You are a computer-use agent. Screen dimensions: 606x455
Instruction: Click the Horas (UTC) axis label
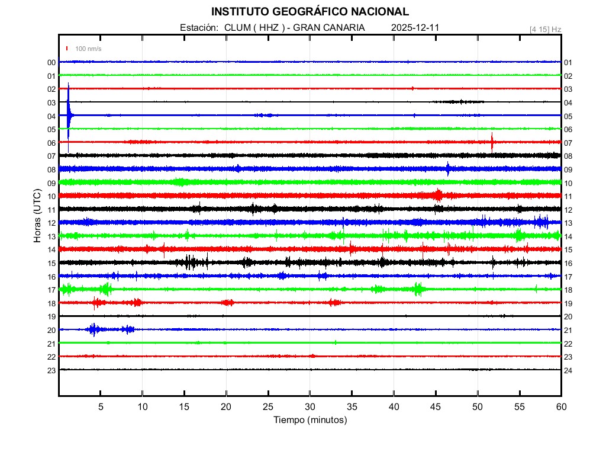pos(37,216)
